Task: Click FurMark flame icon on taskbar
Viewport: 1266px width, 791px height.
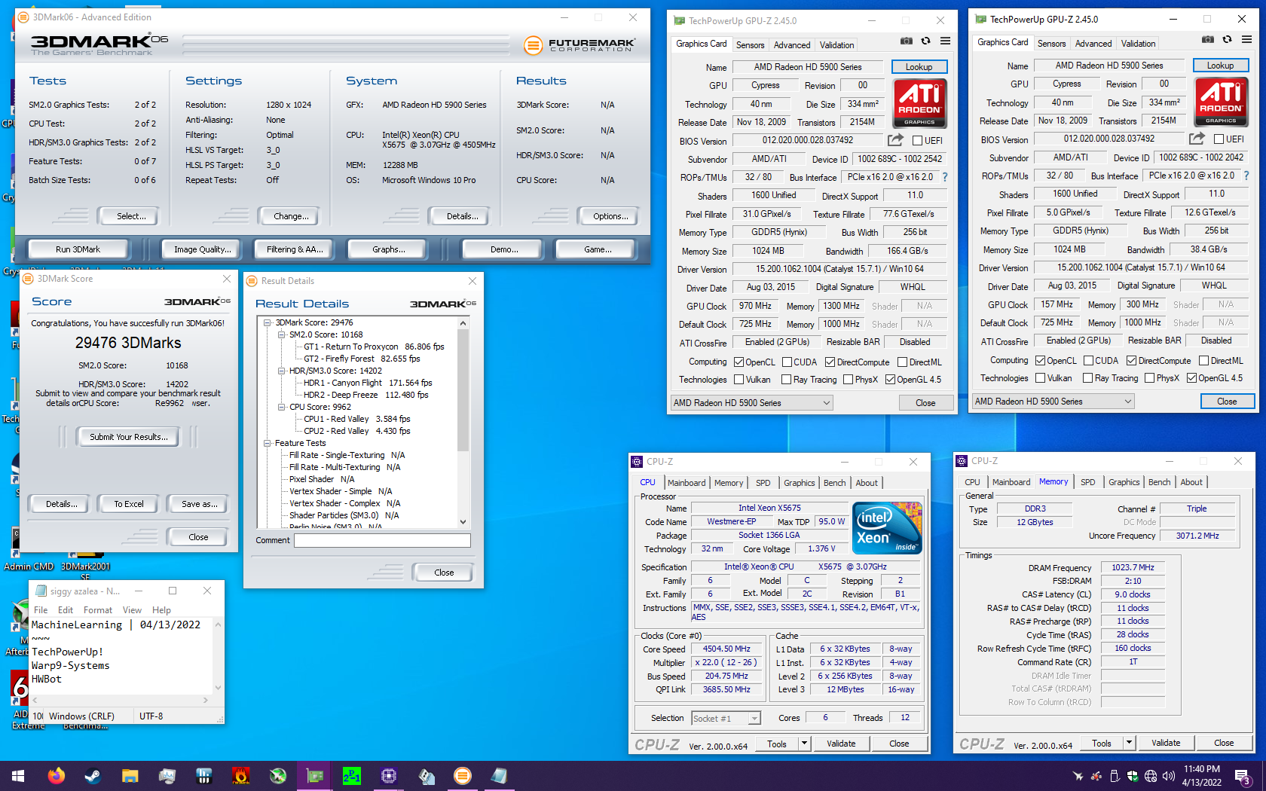Action: click(x=241, y=776)
